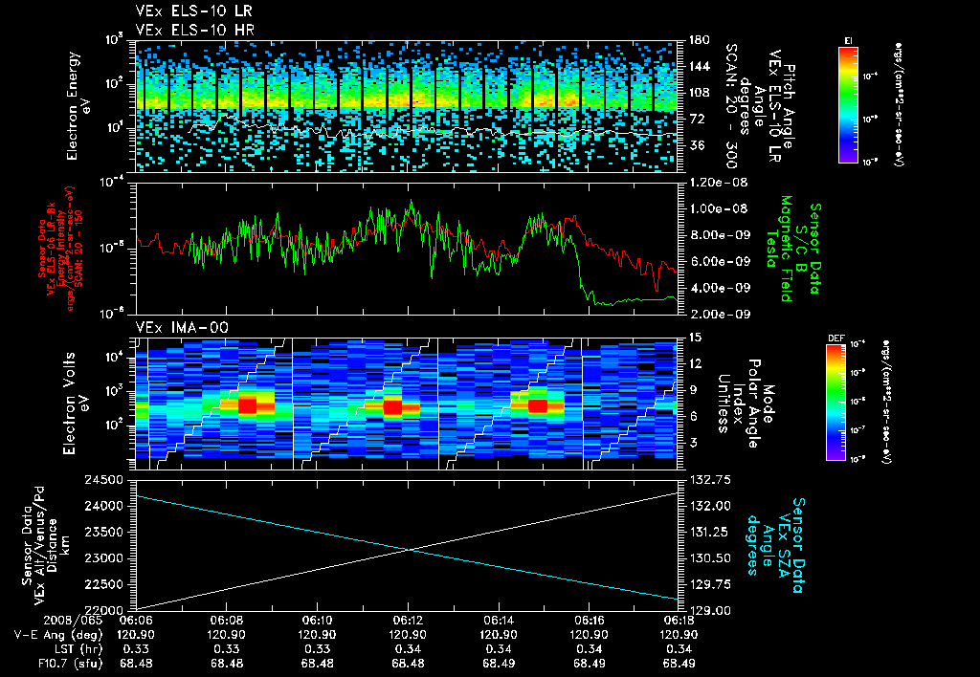Click the red IMA peak near 06:12

(x=392, y=407)
